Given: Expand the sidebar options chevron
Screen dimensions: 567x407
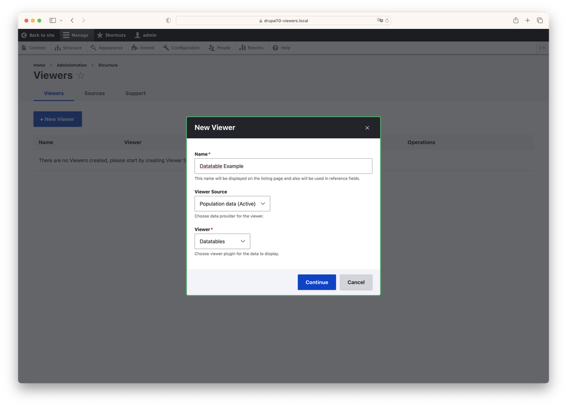Looking at the screenshot, I should [x=61, y=20].
